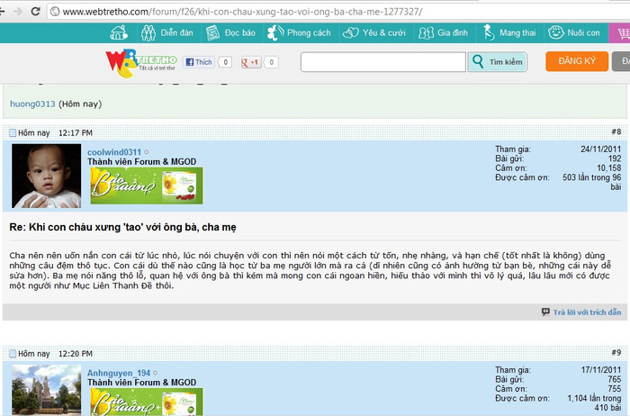Viewport: 630px width, 416px height.
Task: Click the shopping cart icon
Action: (x=620, y=33)
